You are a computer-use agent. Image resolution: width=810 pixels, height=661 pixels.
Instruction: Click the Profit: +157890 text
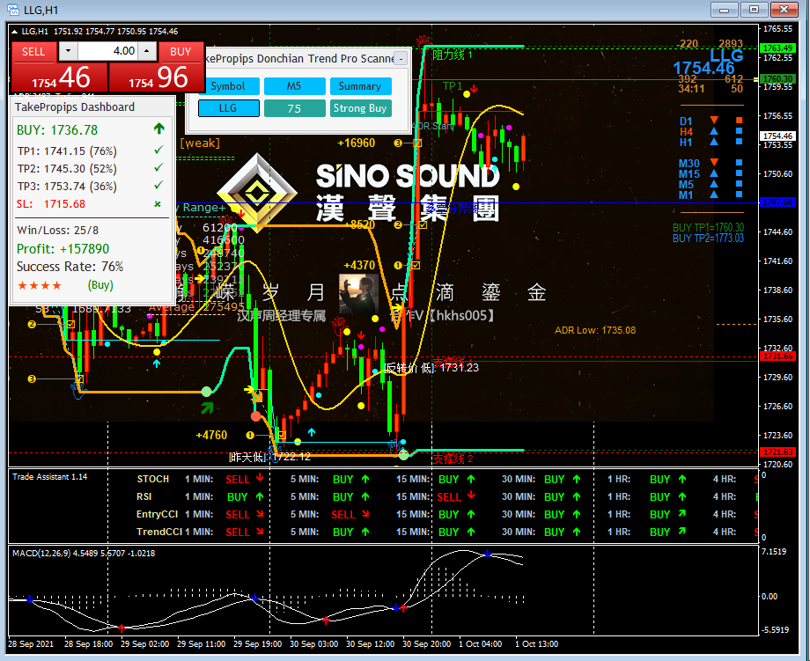point(63,249)
